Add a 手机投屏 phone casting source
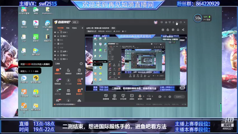This screenshot has height=134, width=238. point(123,97)
